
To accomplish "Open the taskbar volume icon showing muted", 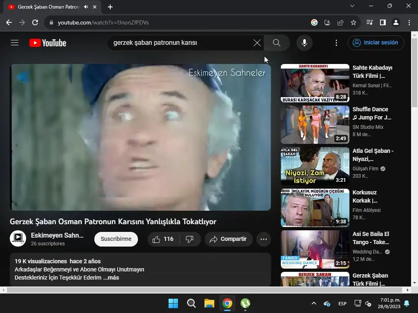I will 368,303.
